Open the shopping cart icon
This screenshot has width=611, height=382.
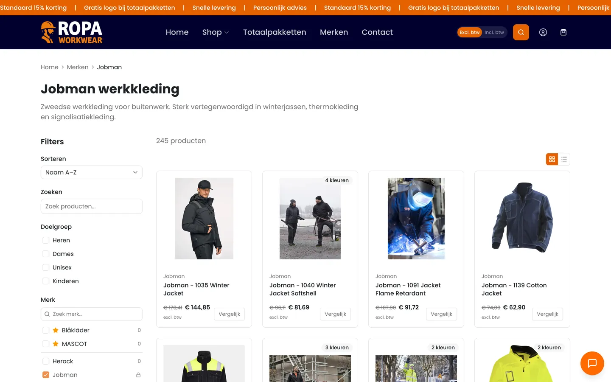coord(563,32)
